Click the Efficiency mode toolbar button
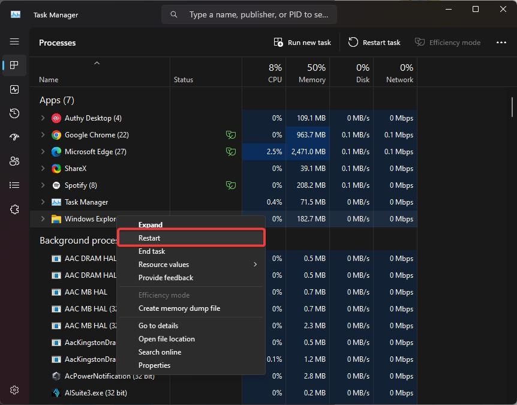Image resolution: width=517 pixels, height=405 pixels. (447, 43)
